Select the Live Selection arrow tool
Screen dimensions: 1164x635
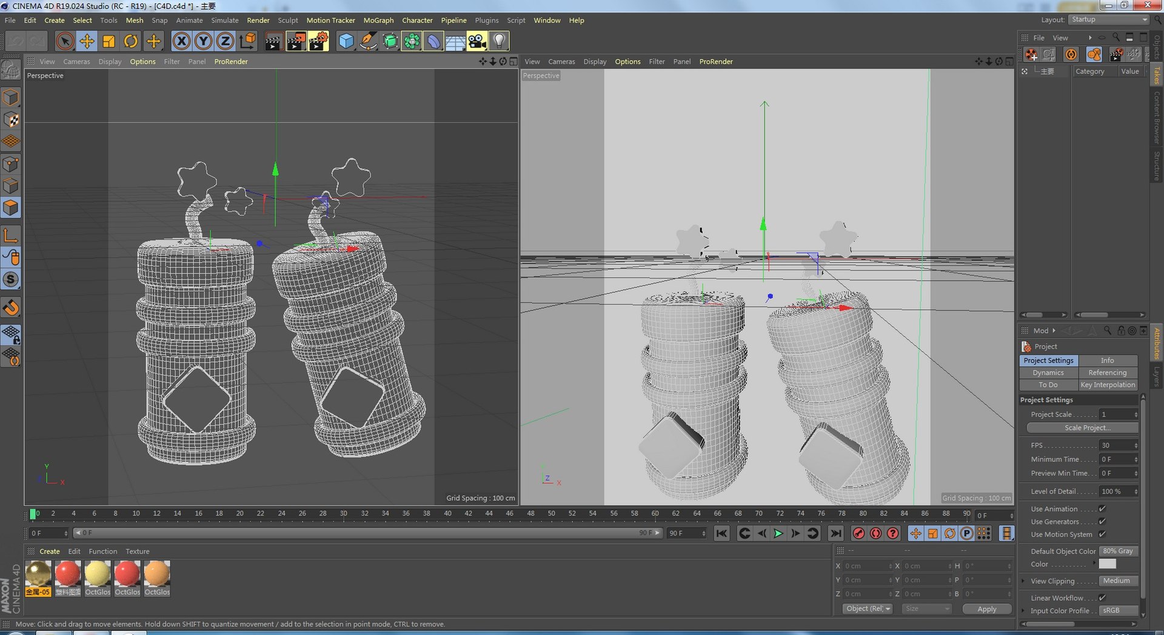[65, 41]
